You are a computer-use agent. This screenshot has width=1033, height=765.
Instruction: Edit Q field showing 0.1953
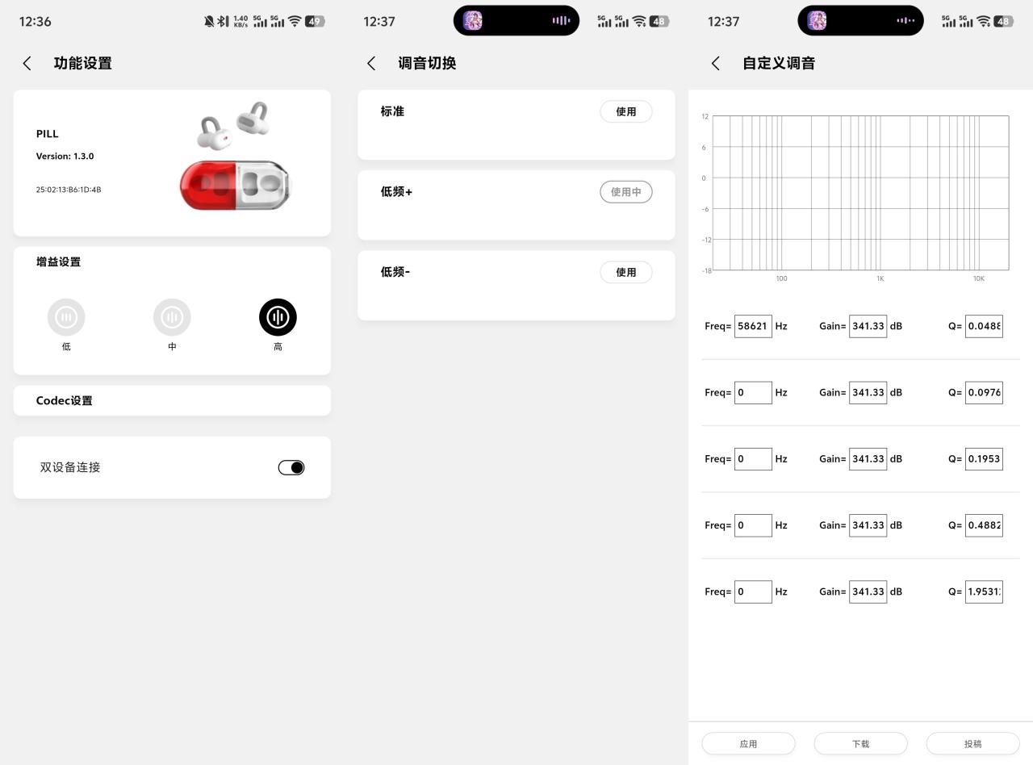click(x=984, y=458)
